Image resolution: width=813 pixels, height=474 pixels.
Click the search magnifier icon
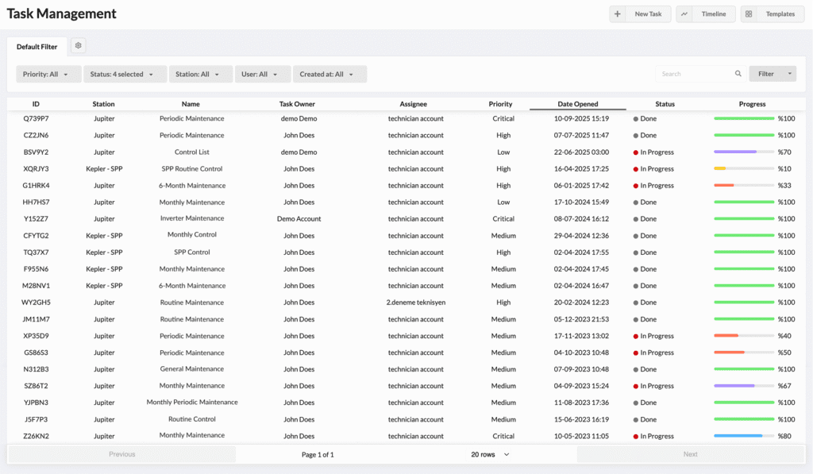click(738, 74)
